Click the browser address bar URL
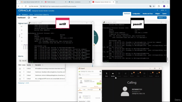This screenshot has height=102, width=182. [58, 6]
